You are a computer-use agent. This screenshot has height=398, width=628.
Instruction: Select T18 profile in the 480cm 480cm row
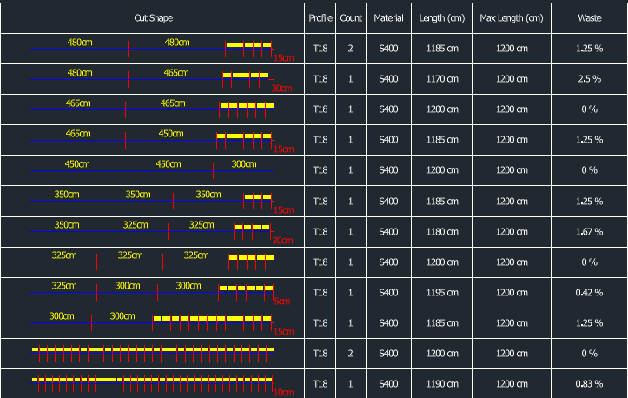point(320,49)
